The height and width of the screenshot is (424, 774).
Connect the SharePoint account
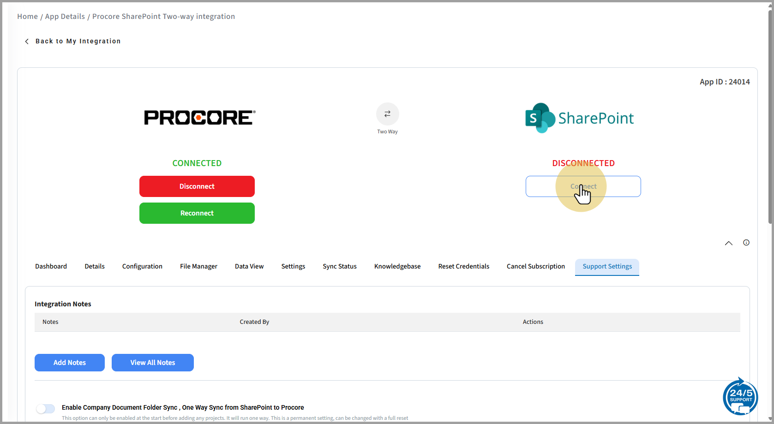[x=583, y=186]
